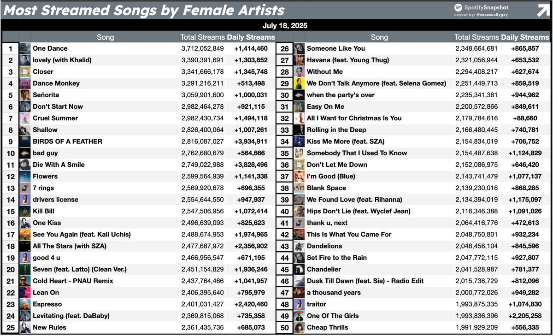Click the One Of The Girls cover
Screen dimensions: 553x336
pos(299,316)
